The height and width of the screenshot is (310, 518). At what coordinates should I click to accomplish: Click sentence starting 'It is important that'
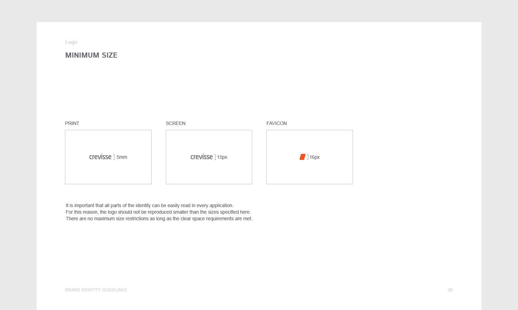tap(150, 205)
